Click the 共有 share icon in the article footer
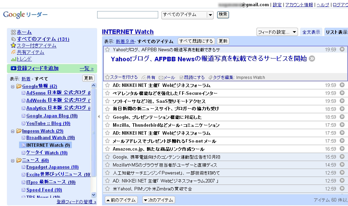Viewport: 348px width, 206px height. (144, 78)
